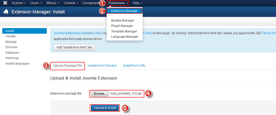Screen dimensions: 276x115
Task: Switch to Install from Directory tab
Action: tap(103, 66)
